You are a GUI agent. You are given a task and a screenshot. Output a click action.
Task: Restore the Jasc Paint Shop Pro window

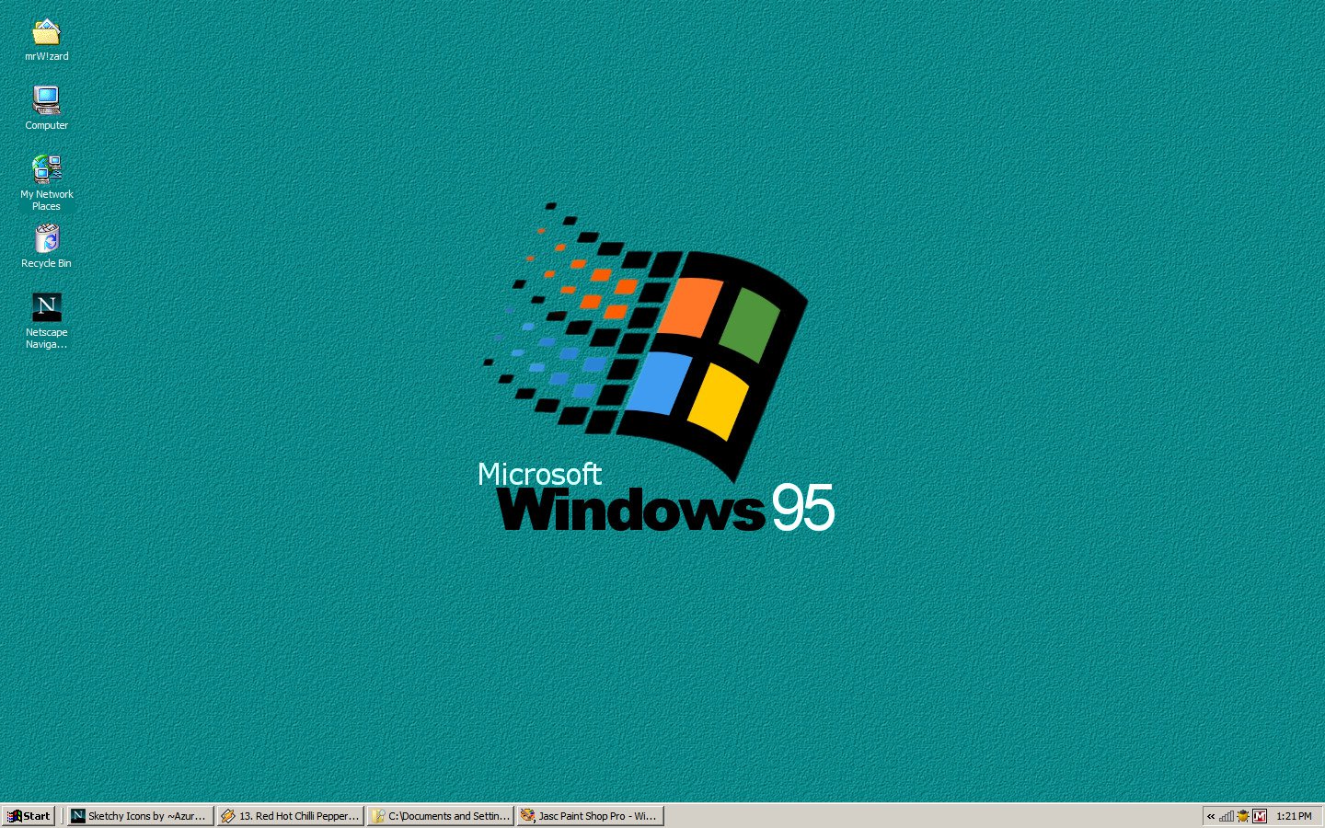[590, 815]
